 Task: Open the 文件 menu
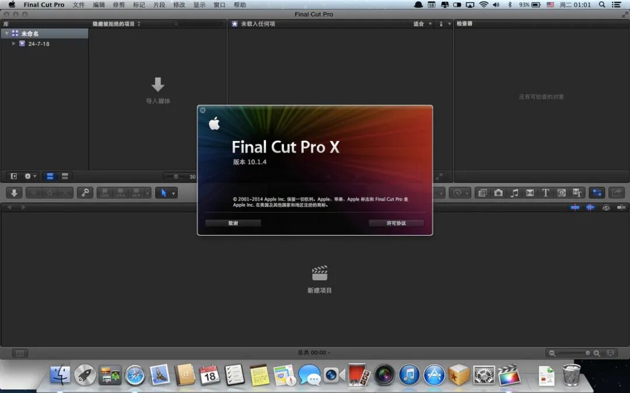(78, 5)
